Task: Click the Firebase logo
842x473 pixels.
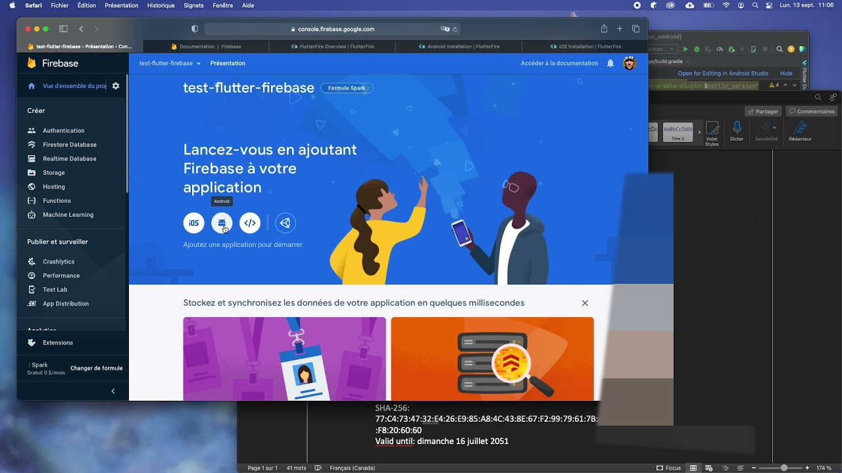Action: 53,63
